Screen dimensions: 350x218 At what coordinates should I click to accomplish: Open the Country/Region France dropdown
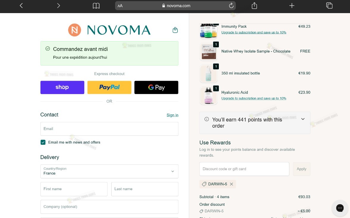coord(109,171)
